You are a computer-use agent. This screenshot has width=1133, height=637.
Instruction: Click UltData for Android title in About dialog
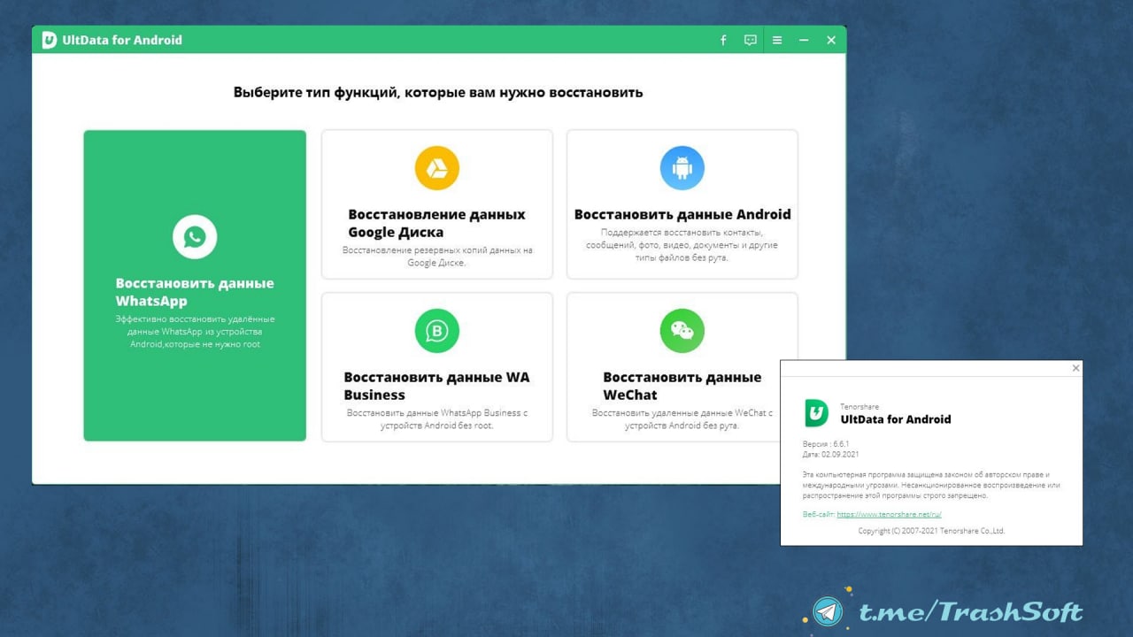coord(895,419)
